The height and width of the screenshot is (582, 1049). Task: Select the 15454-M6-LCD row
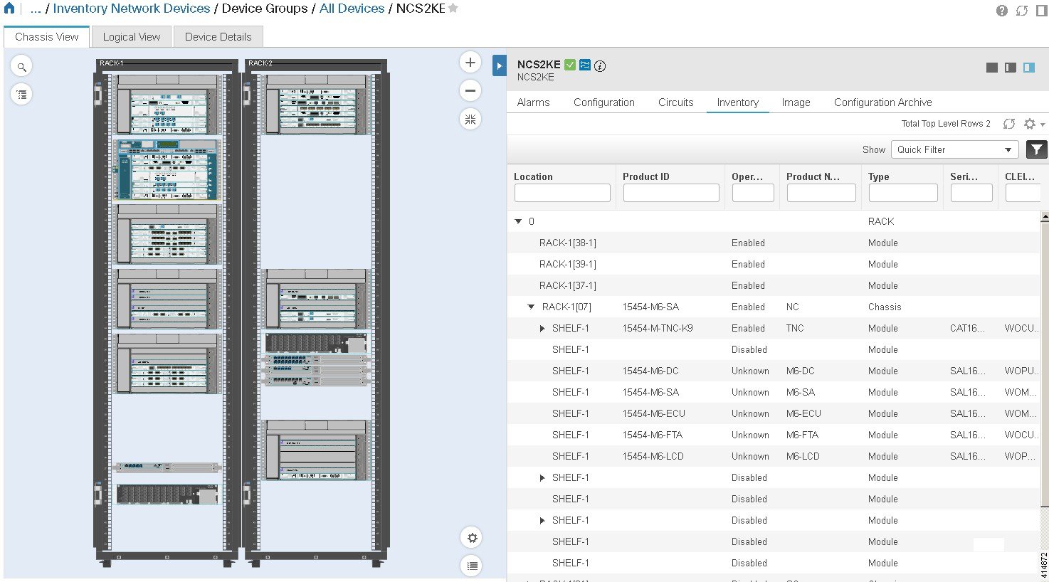[x=774, y=457]
